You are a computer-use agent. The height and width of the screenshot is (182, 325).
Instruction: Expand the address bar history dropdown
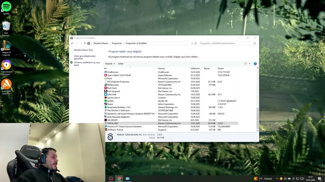[x=192, y=43]
